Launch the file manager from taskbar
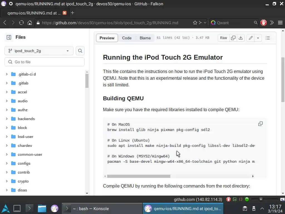Viewport: 285px width, 214px height. (42, 208)
